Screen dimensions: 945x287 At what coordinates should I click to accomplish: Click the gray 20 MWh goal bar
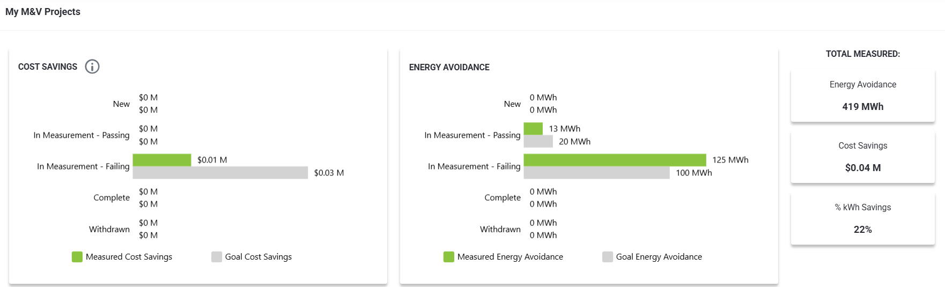tap(538, 142)
